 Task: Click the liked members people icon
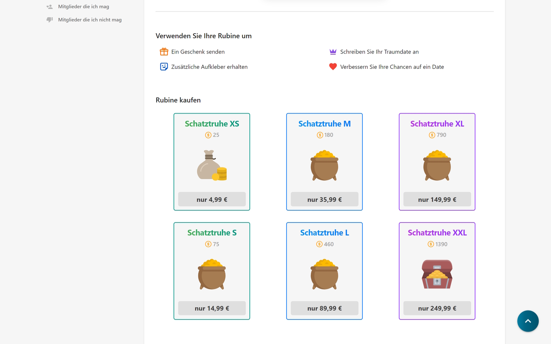pyautogui.click(x=50, y=7)
